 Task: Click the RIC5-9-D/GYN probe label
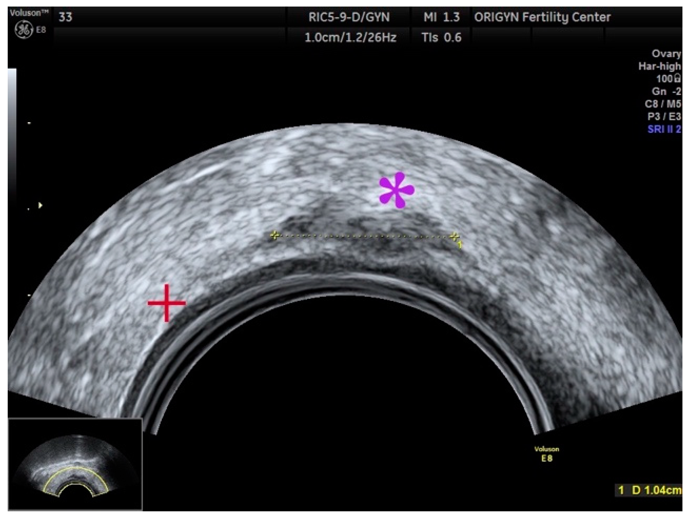click(x=349, y=17)
